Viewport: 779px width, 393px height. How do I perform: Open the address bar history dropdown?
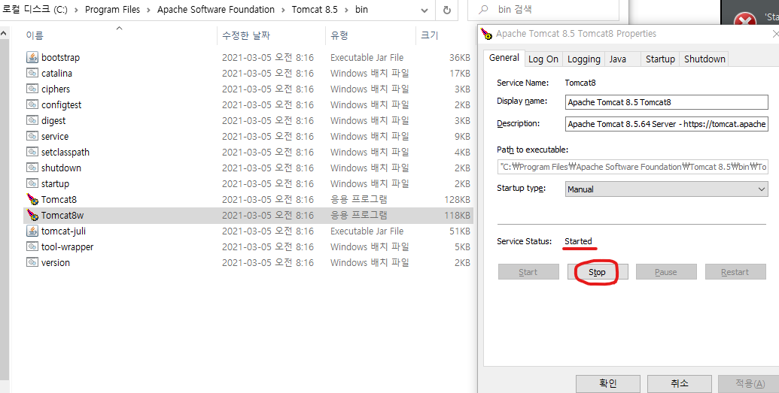(x=424, y=10)
